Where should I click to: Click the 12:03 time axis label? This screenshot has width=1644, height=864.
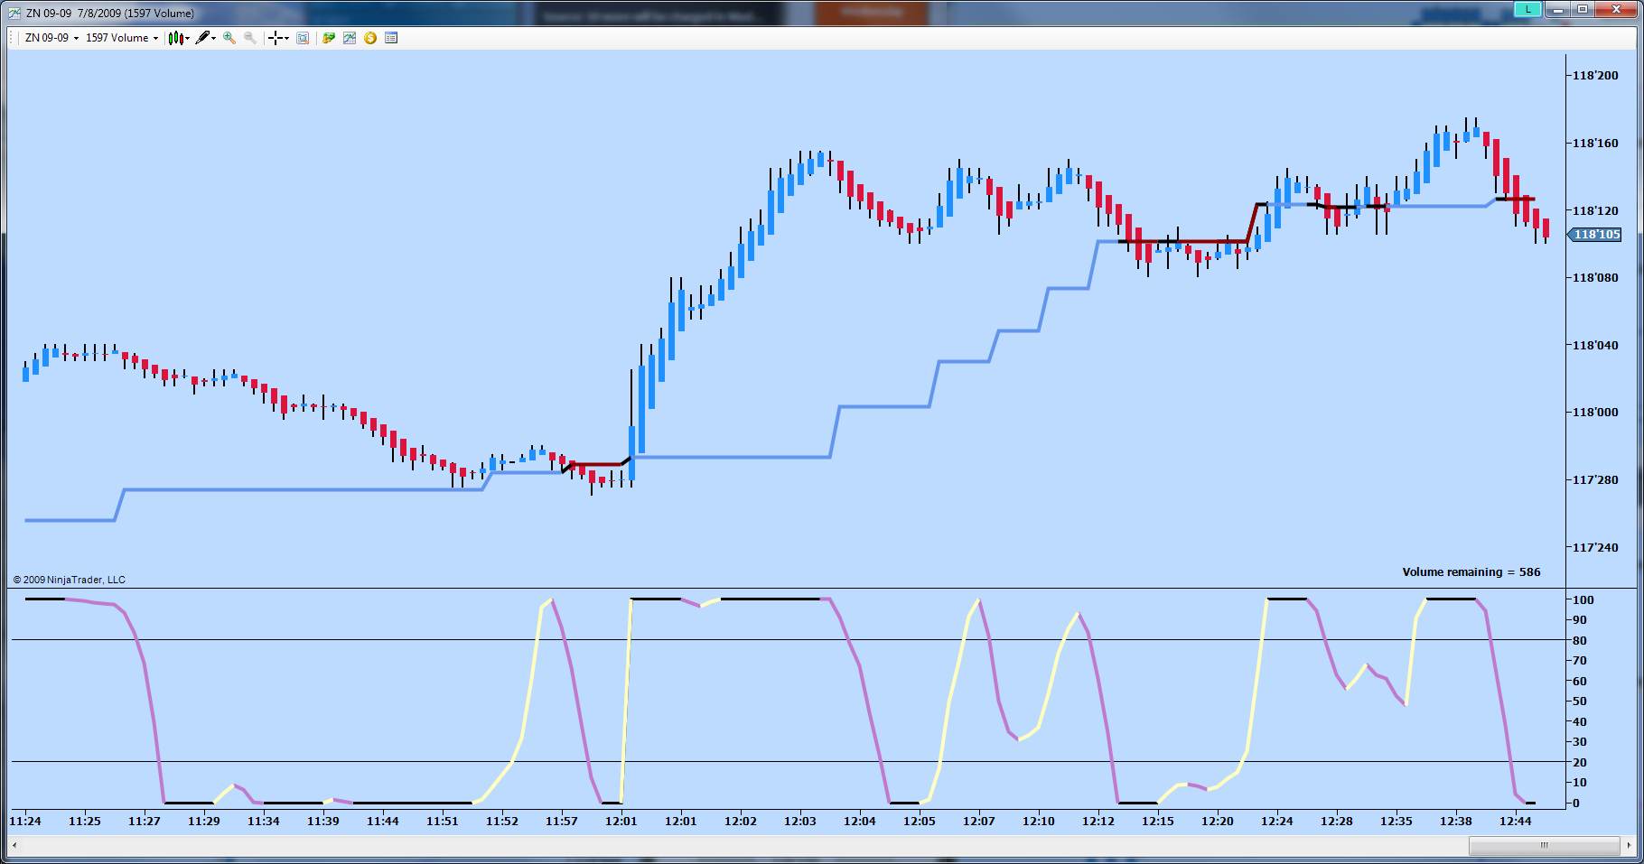pyautogui.click(x=800, y=821)
